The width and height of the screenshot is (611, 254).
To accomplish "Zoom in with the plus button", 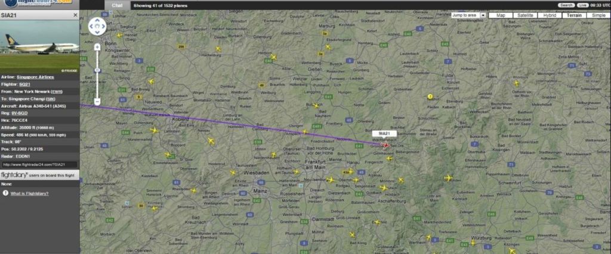I will click(x=97, y=47).
